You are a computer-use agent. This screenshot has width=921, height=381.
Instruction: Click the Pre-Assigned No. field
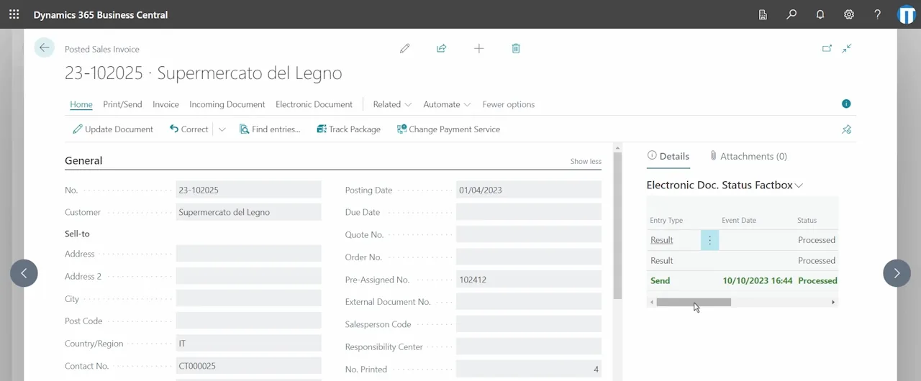pyautogui.click(x=529, y=280)
